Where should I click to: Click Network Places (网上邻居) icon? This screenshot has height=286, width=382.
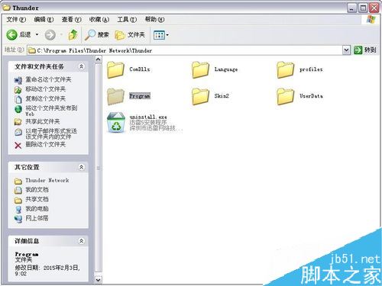click(18, 219)
